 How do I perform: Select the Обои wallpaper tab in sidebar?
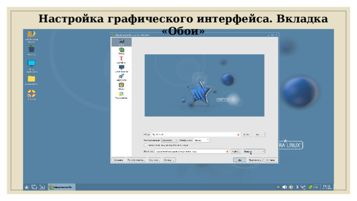point(122,42)
